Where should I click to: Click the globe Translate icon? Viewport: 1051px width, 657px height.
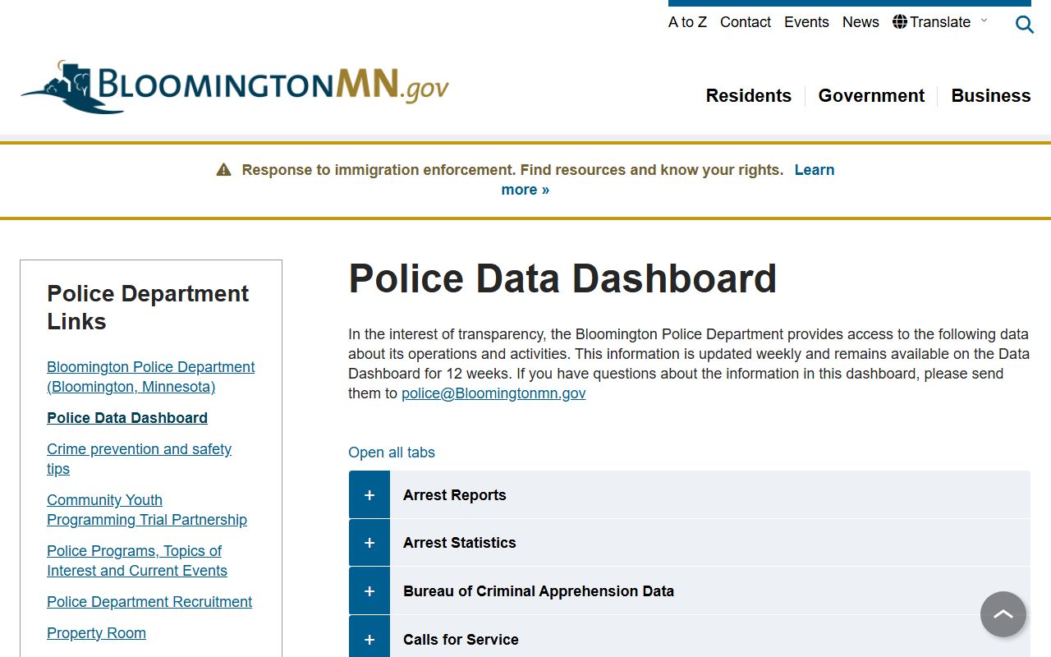tap(900, 21)
